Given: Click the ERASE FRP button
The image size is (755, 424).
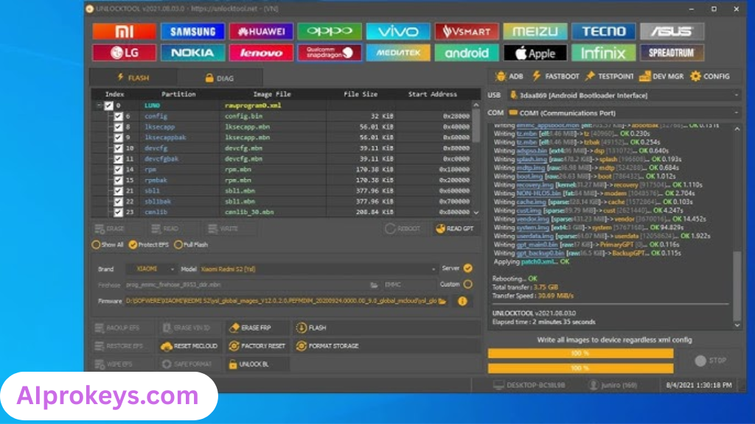Looking at the screenshot, I should [257, 328].
